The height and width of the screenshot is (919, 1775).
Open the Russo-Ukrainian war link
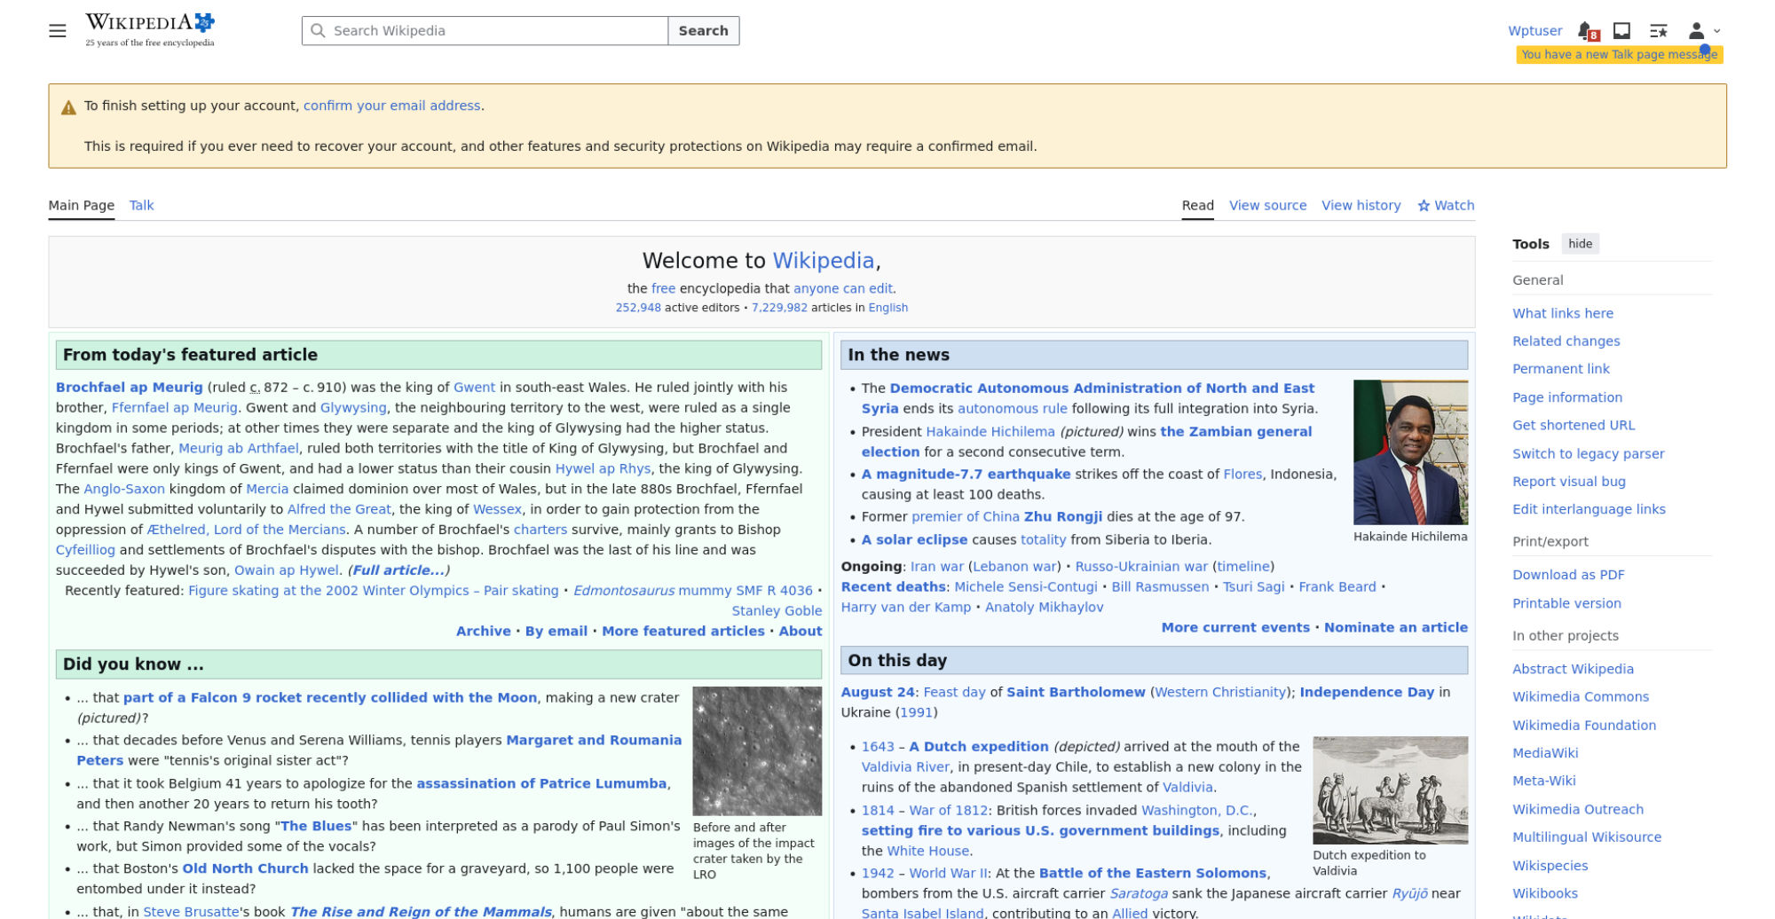pyautogui.click(x=1141, y=567)
